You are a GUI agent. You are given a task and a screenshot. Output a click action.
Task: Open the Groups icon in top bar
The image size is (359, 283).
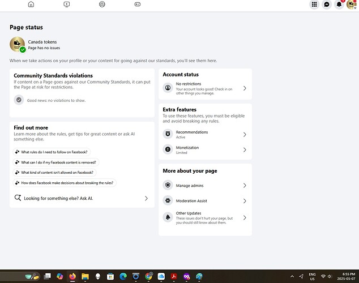click(102, 4)
